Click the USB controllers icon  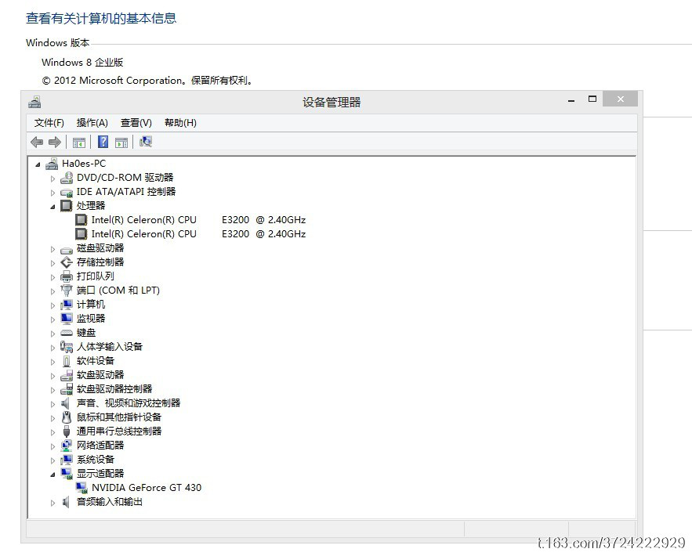[x=67, y=431]
